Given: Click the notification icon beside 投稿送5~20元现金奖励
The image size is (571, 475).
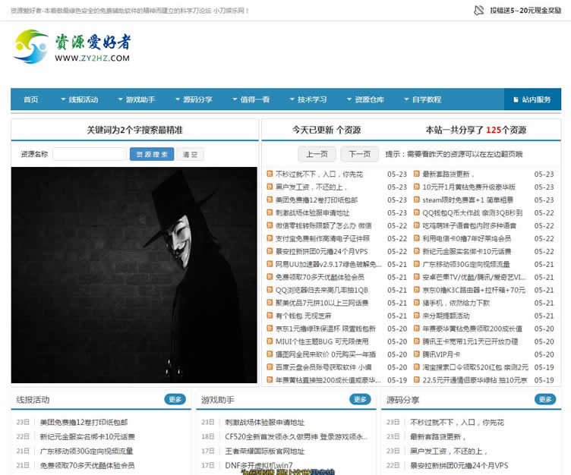Looking at the screenshot, I should click(478, 11).
